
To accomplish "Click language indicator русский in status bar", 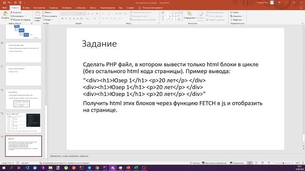I will (25, 163).
